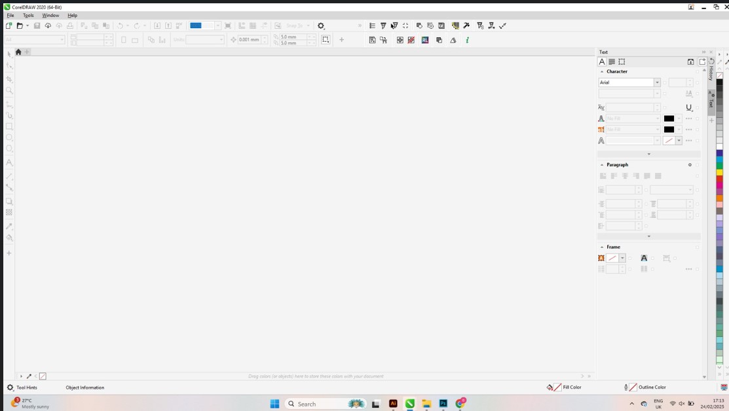Go to the Welcome screen home tab
The image size is (729, 411).
click(18, 52)
